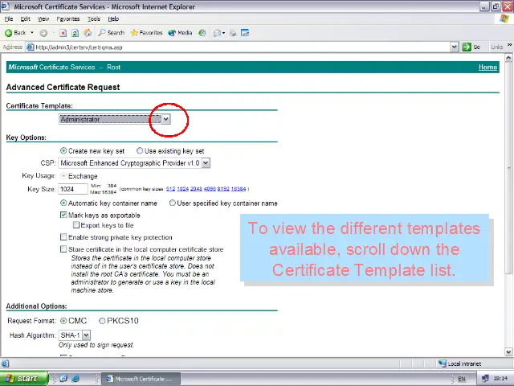514x386 pixels.
Task: Follow the Home link in the banner
Action: (487, 68)
